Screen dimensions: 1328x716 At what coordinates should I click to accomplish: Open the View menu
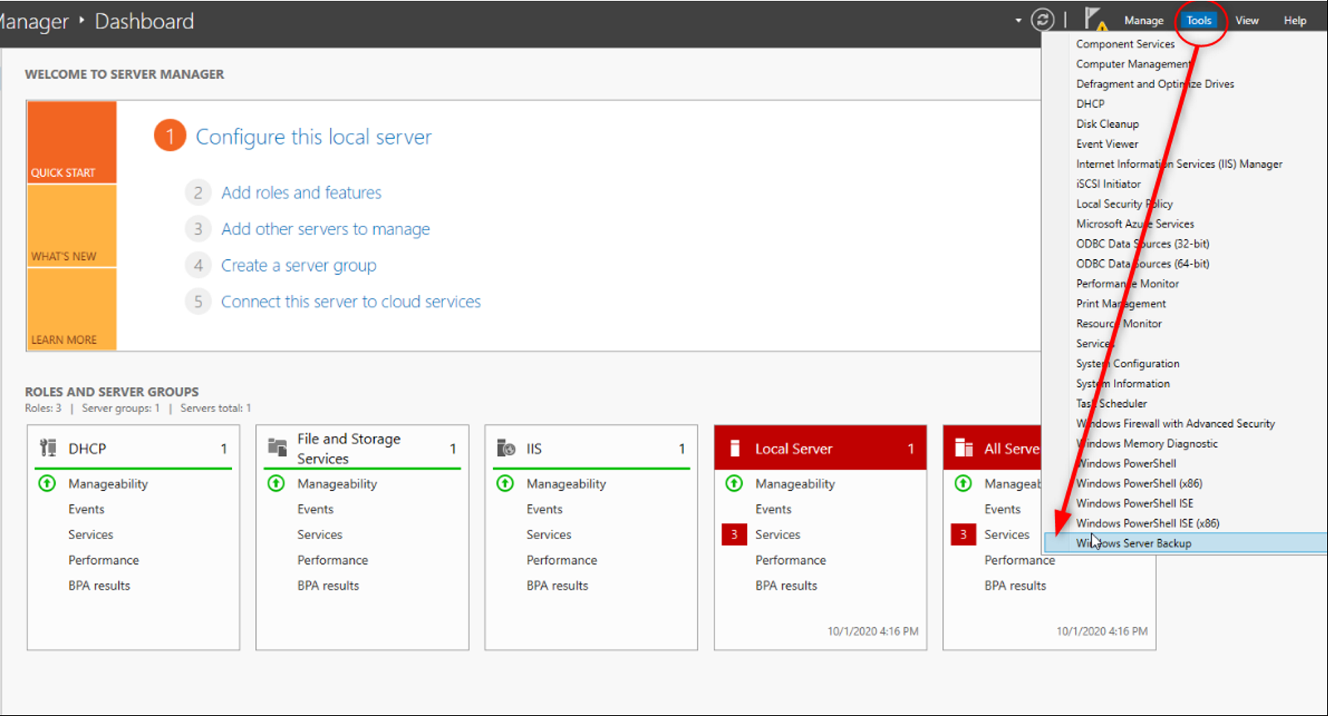coord(1246,21)
